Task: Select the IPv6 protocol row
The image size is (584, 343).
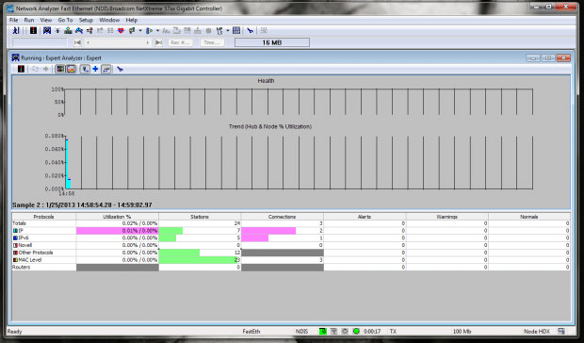Action: pyautogui.click(x=291, y=237)
